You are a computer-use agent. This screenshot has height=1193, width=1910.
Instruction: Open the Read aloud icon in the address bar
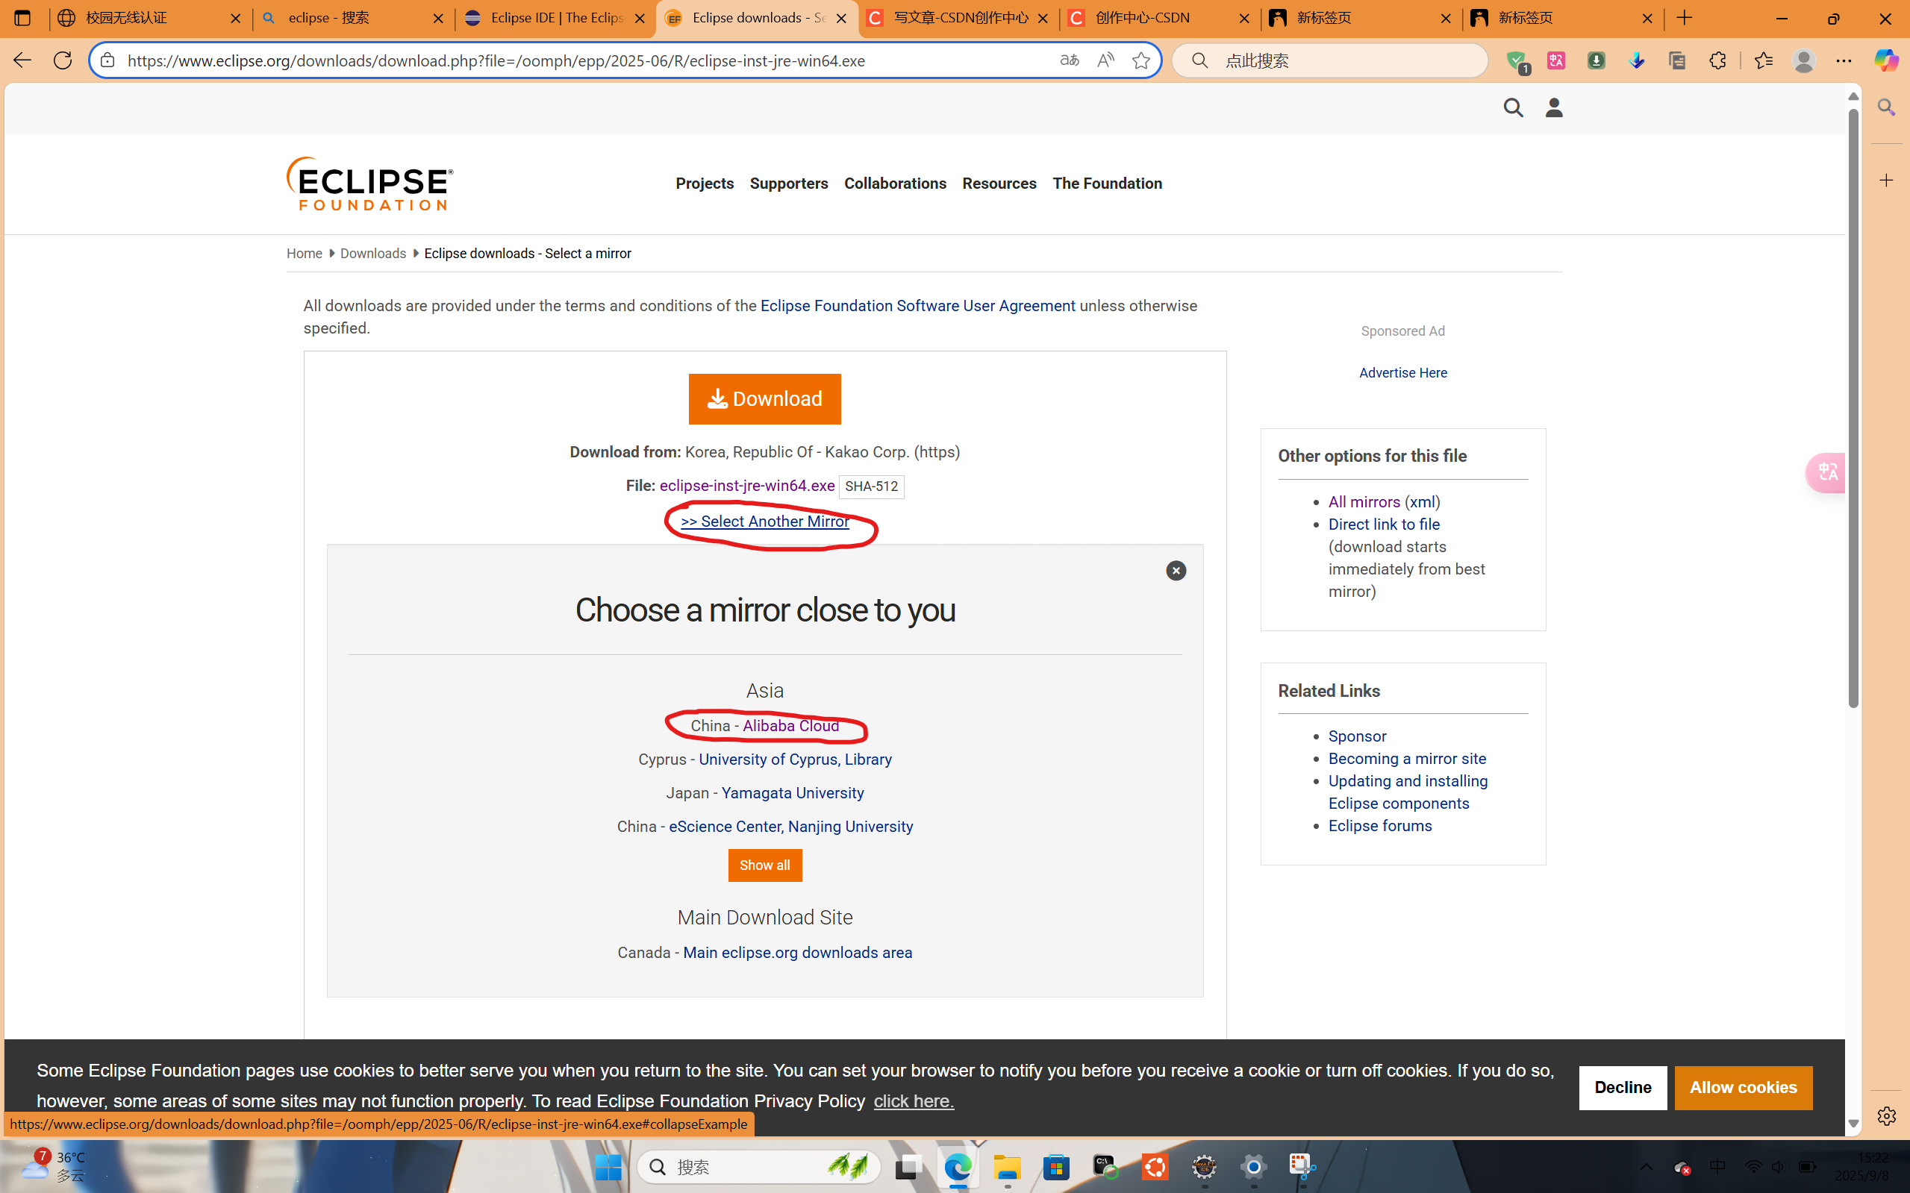(x=1105, y=60)
